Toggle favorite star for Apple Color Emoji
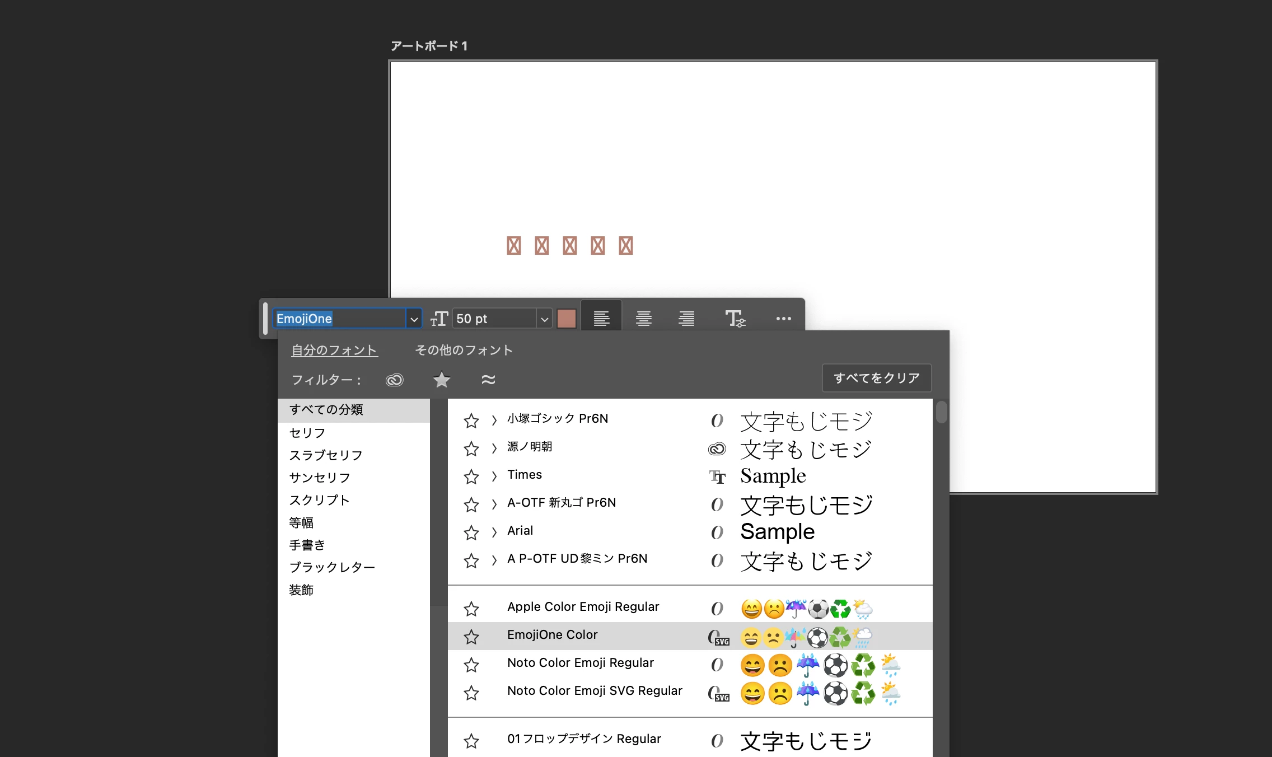 click(x=471, y=609)
